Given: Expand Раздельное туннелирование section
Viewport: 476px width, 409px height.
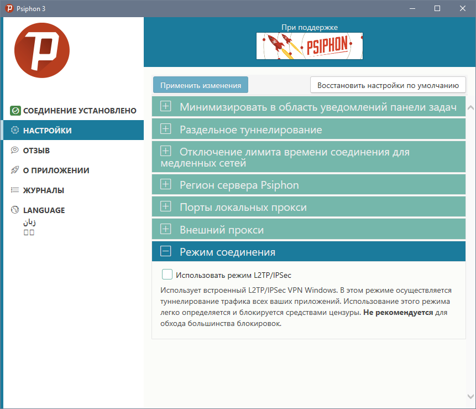Looking at the screenshot, I should click(308, 130).
